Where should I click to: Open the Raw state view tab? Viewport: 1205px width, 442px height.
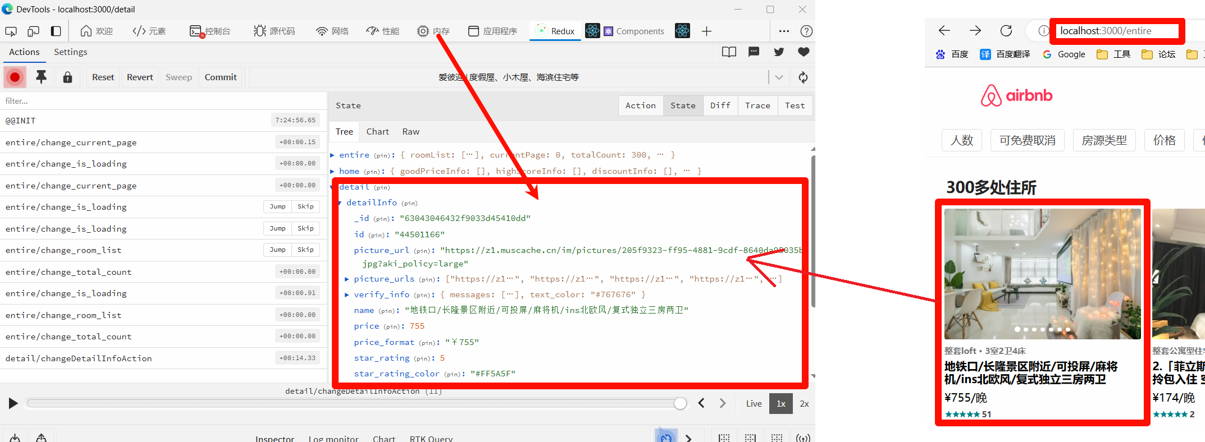tap(410, 132)
